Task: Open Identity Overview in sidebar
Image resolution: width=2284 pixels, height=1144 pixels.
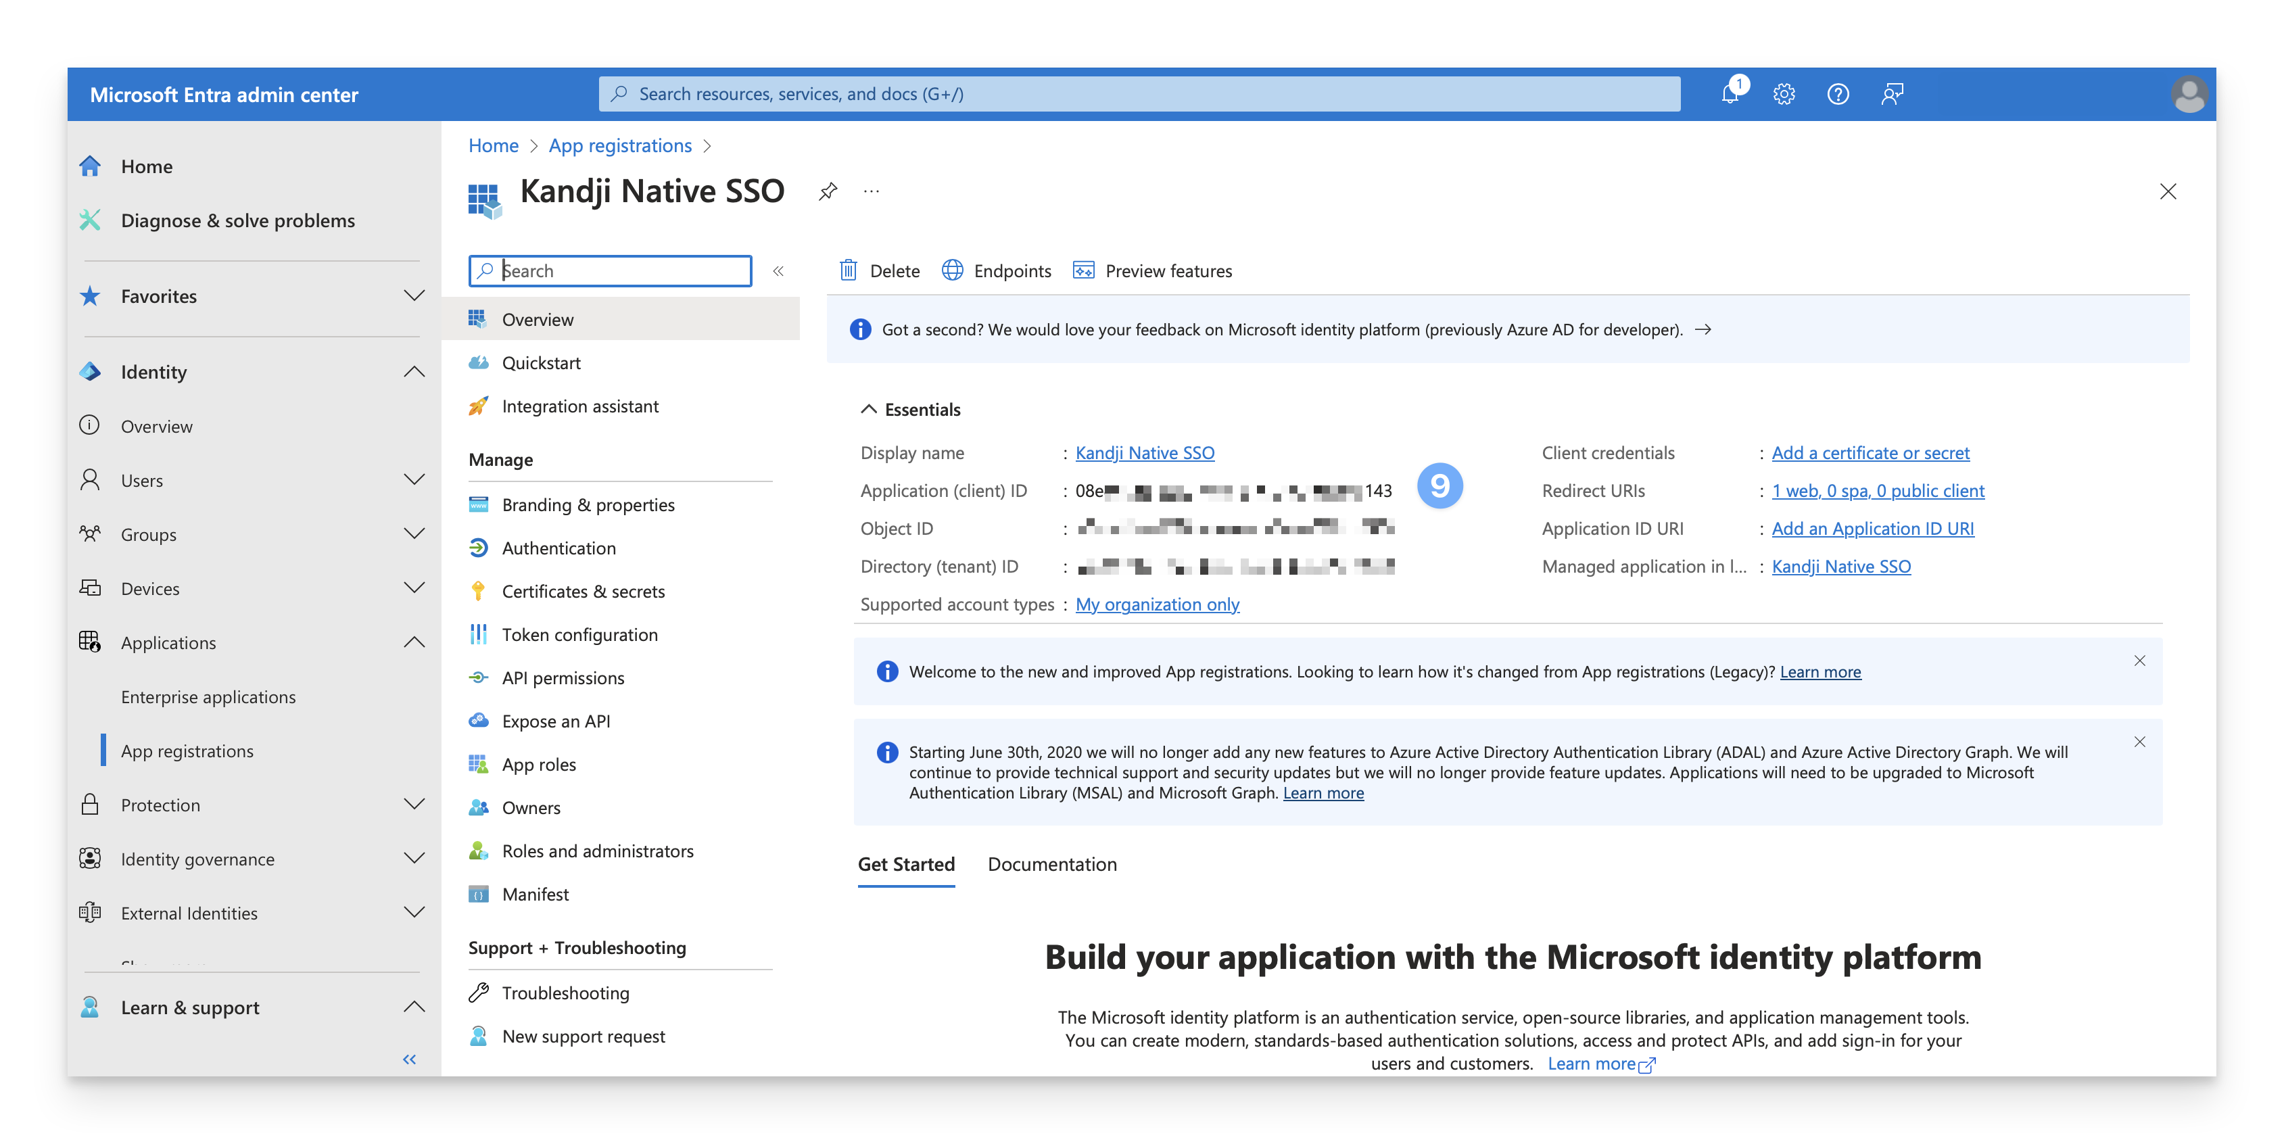Action: (156, 426)
